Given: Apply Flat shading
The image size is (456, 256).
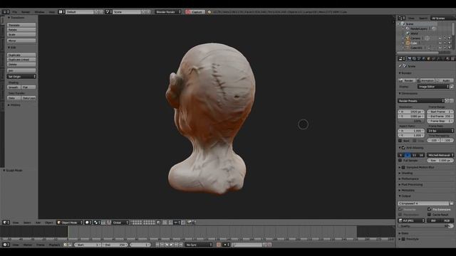Looking at the screenshot, I should (28, 87).
